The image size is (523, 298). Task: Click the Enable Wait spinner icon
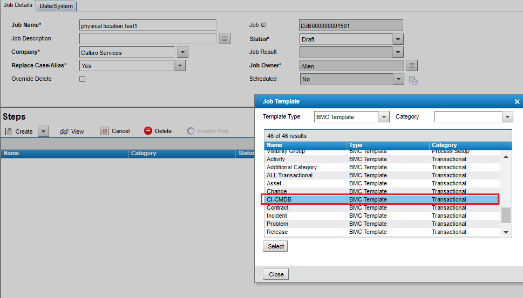191,131
